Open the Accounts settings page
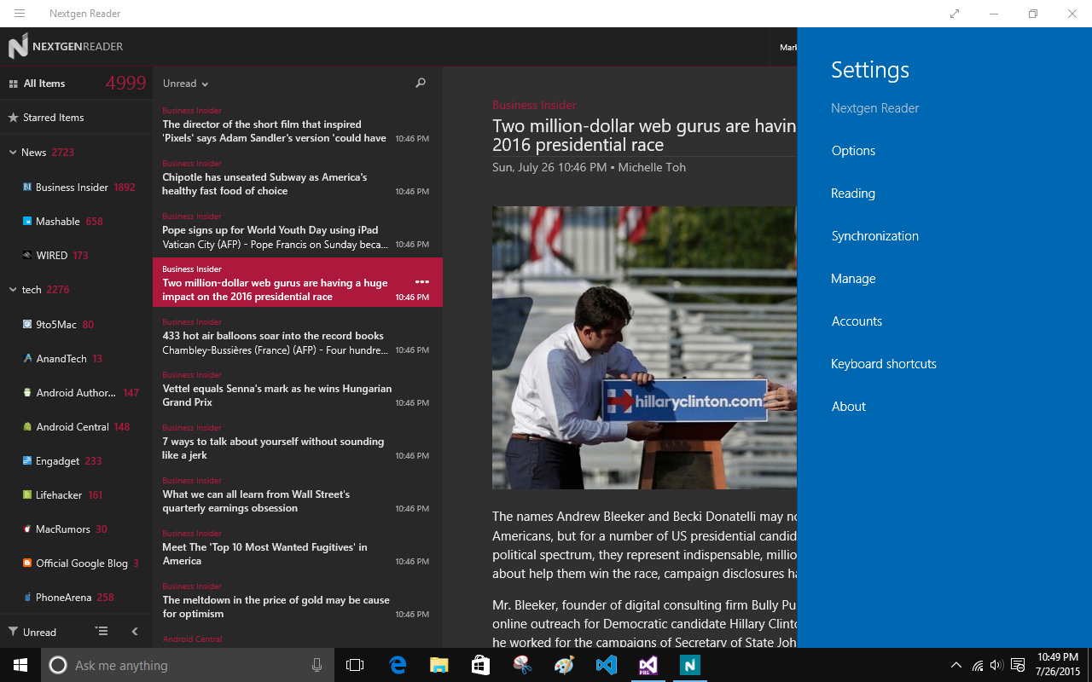Image resolution: width=1092 pixels, height=682 pixels. pos(857,321)
